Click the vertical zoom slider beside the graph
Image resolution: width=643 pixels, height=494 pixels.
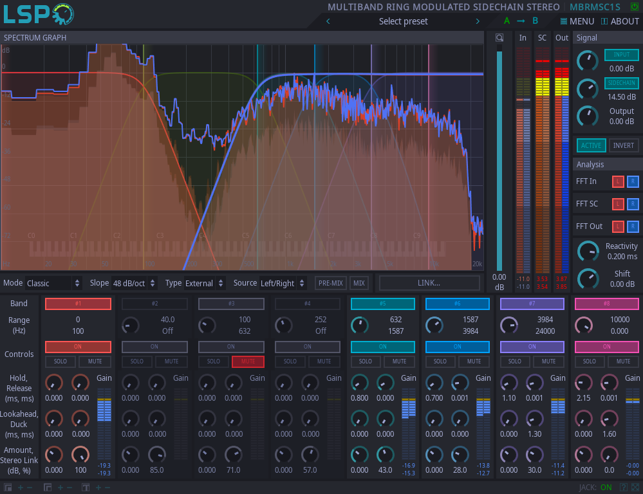(x=499, y=161)
